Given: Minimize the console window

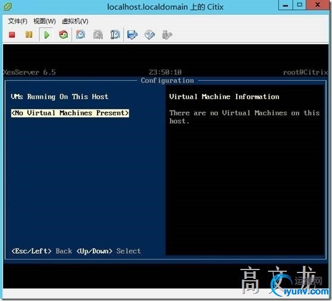Looking at the screenshot, I should coord(286,5).
